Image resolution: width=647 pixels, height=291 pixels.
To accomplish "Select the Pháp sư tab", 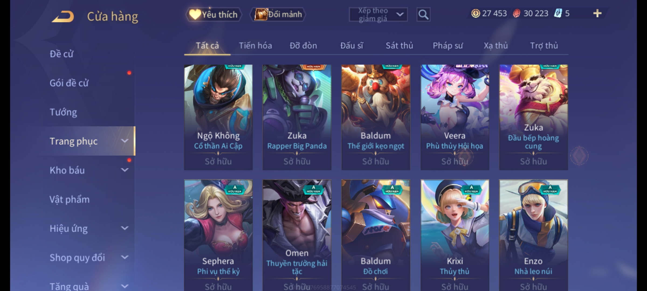I will (448, 46).
